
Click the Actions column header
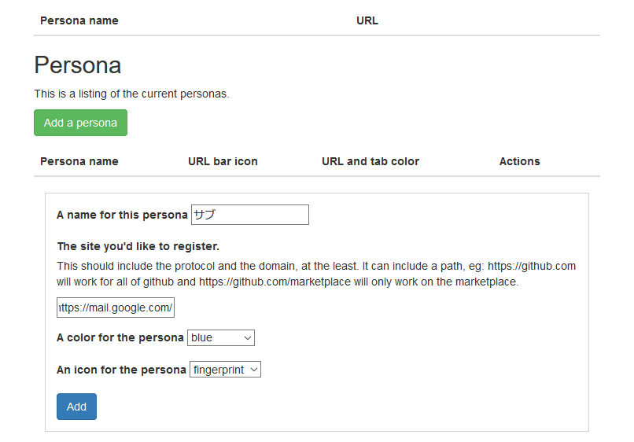pos(520,161)
